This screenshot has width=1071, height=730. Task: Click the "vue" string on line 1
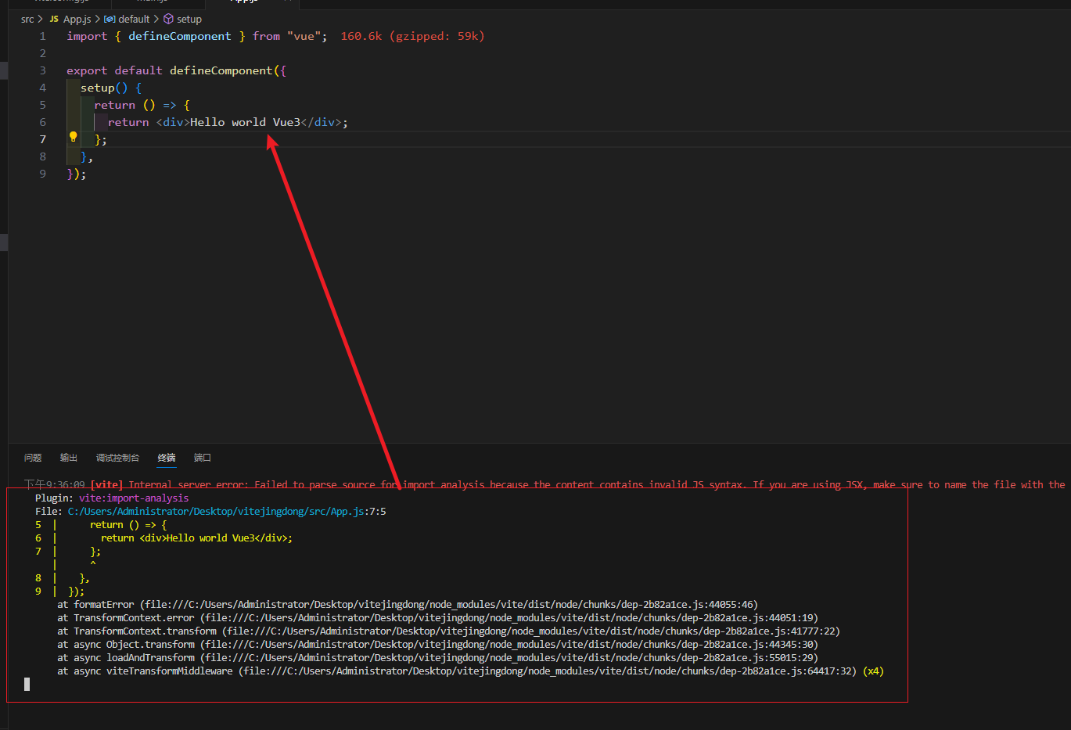(x=304, y=36)
